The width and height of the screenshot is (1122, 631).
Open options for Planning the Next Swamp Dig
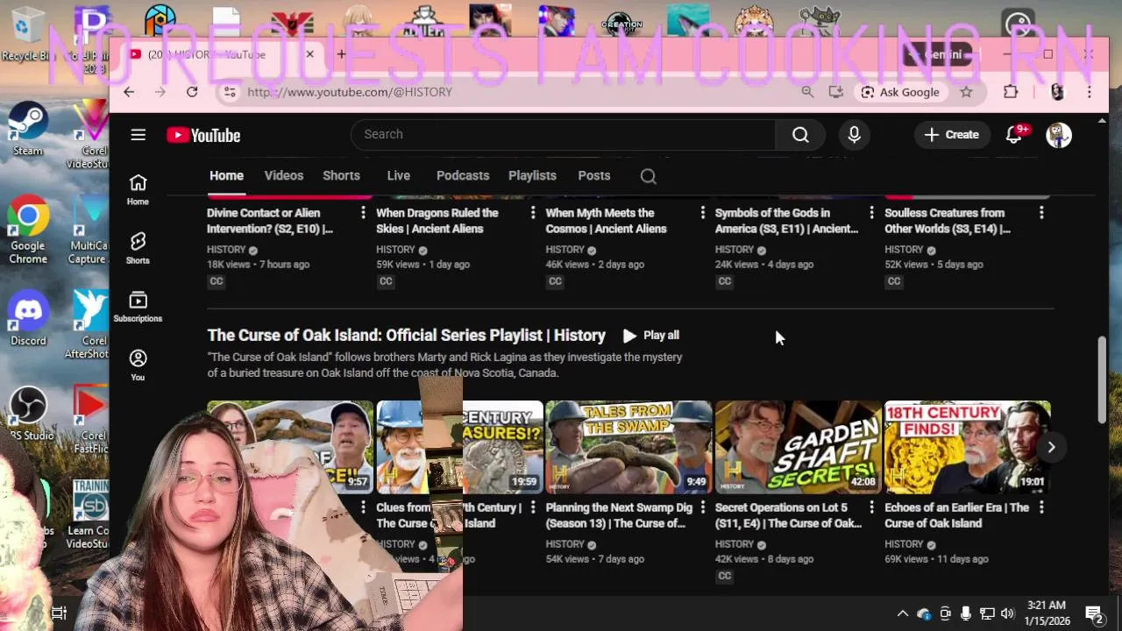pos(702,507)
